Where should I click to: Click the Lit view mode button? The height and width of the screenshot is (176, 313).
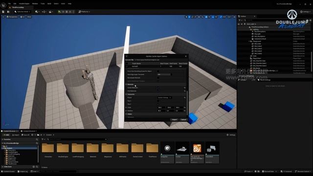(x=22, y=17)
